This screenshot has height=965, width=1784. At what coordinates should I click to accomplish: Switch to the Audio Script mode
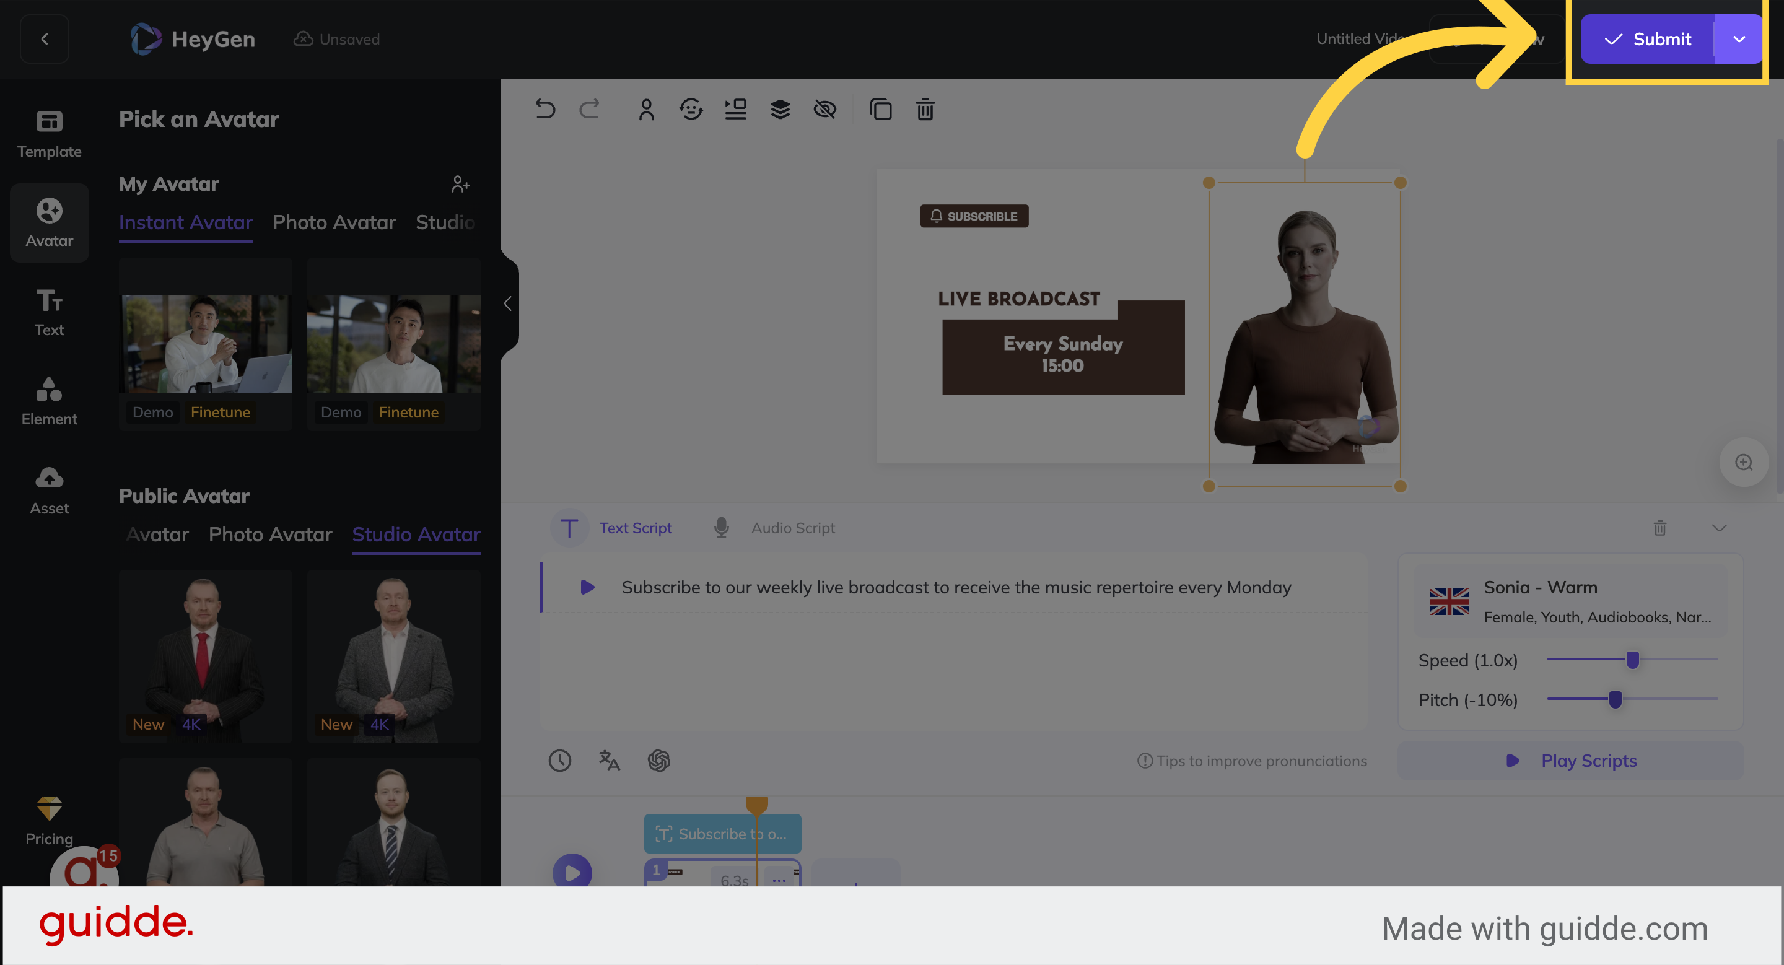(x=793, y=528)
